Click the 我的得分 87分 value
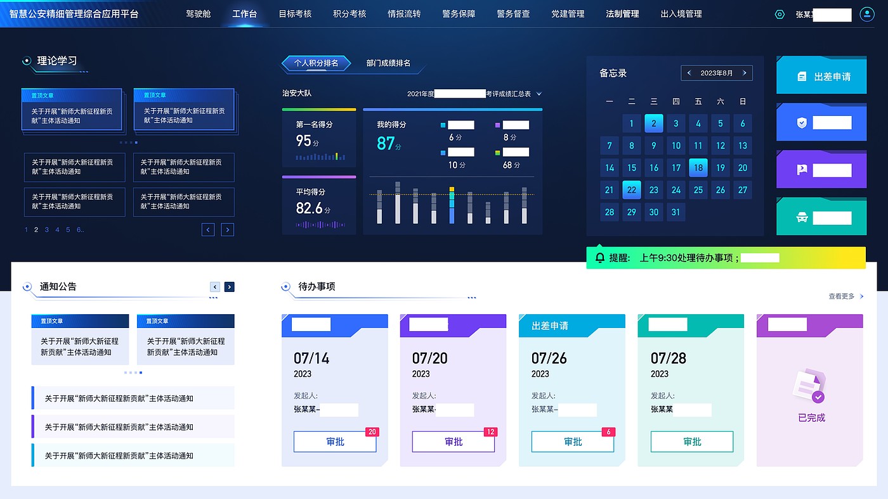Image resolution: width=888 pixels, height=499 pixels. [389, 144]
